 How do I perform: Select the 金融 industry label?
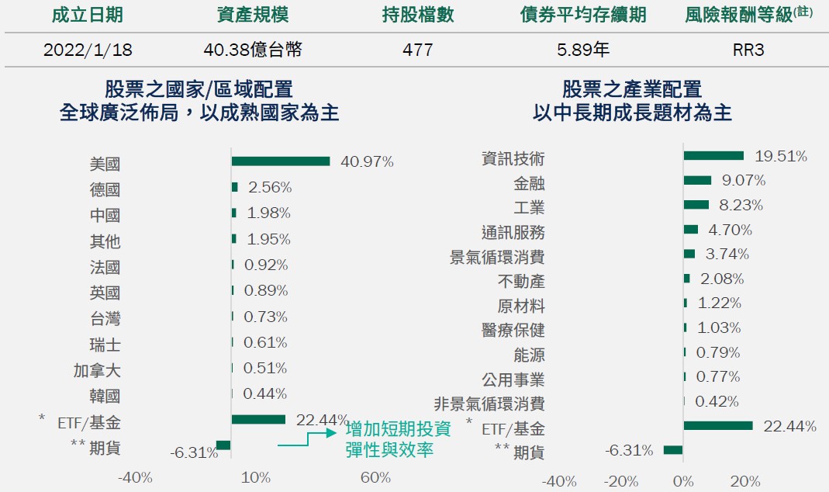[x=529, y=184]
